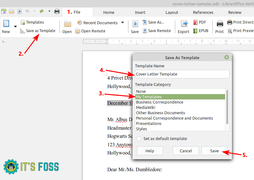Switch to the References tab
Image resolution: width=254 pixels, height=180 pixels.
[x=203, y=12]
